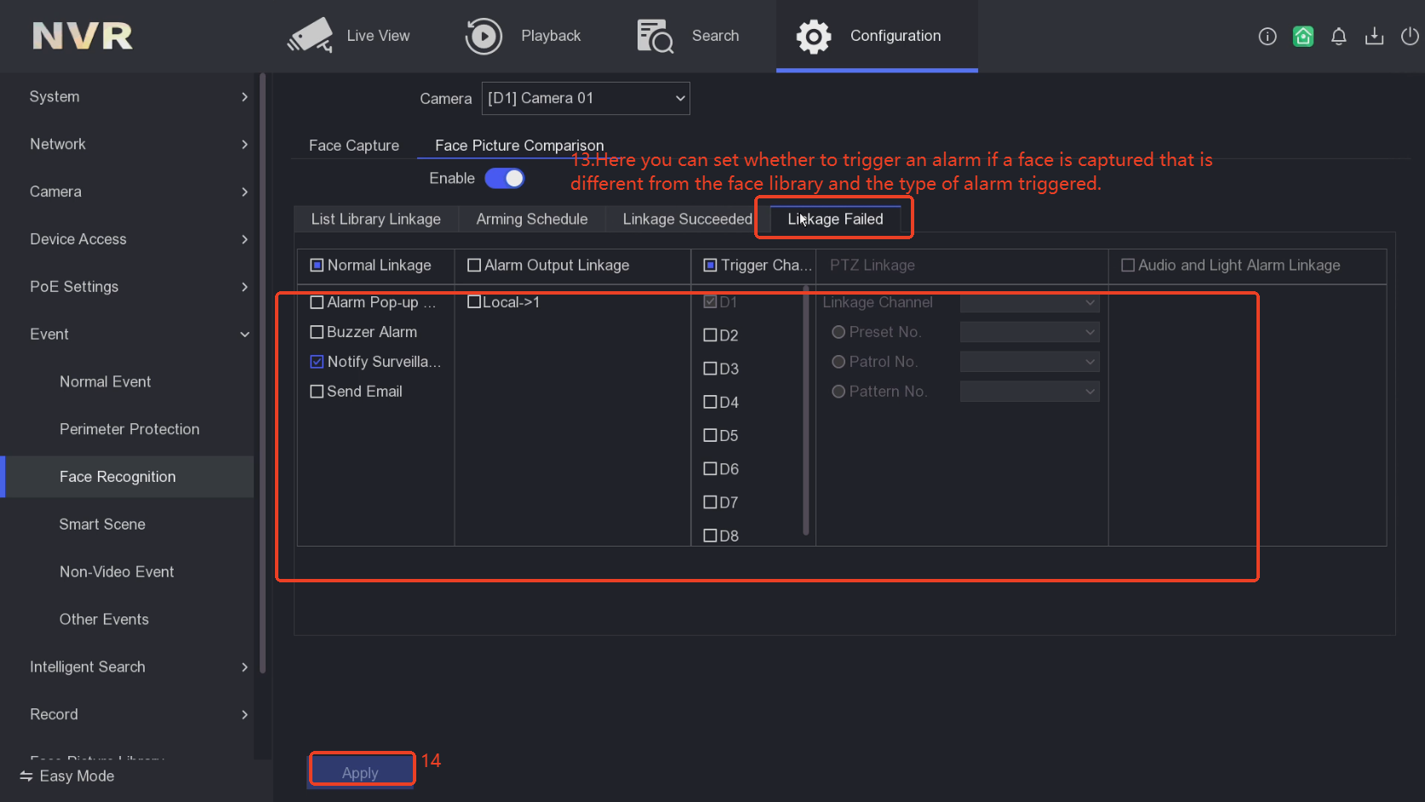Expand the Network sidebar section

[x=136, y=145]
